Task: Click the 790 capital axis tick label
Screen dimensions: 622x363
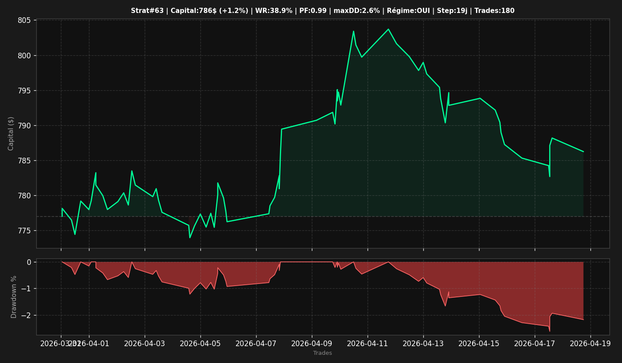Action: [24, 126]
